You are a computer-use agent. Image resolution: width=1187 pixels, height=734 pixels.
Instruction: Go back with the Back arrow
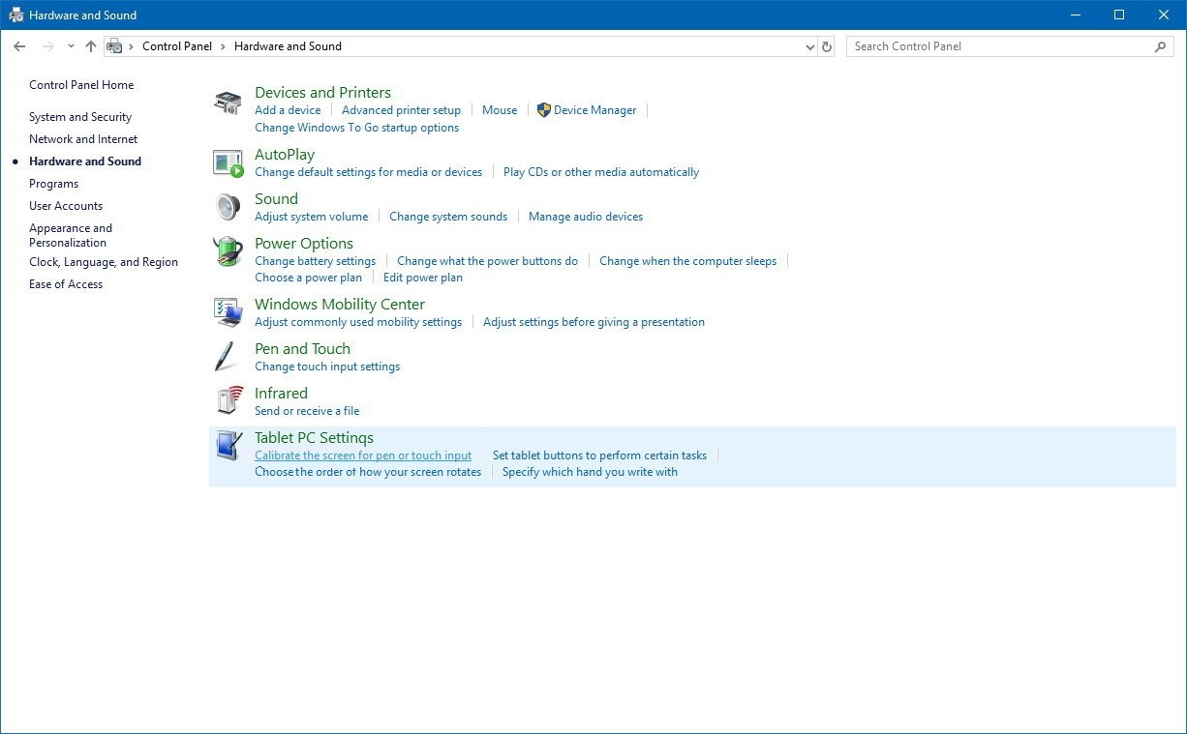tap(19, 46)
